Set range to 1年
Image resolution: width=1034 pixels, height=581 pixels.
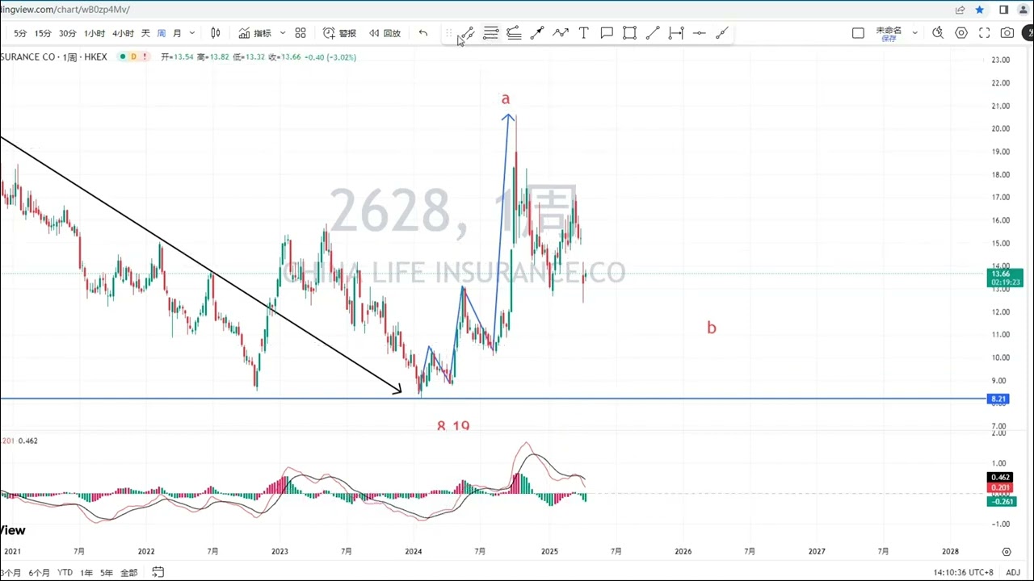coord(86,572)
